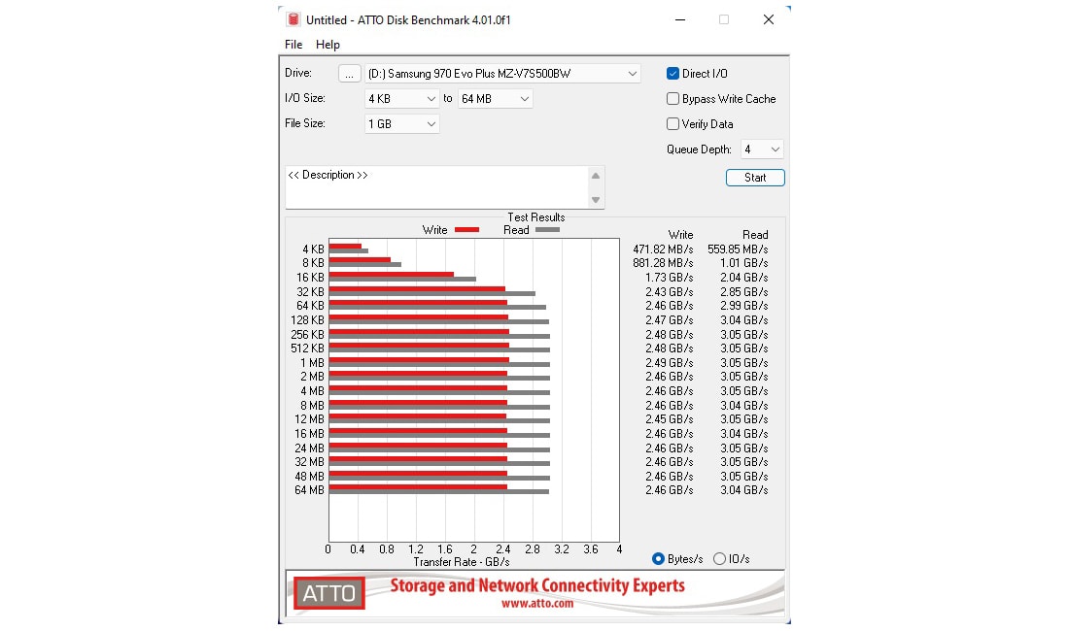Click the Transfer Rate - GB/s axis label
1069x631 pixels.
(462, 562)
